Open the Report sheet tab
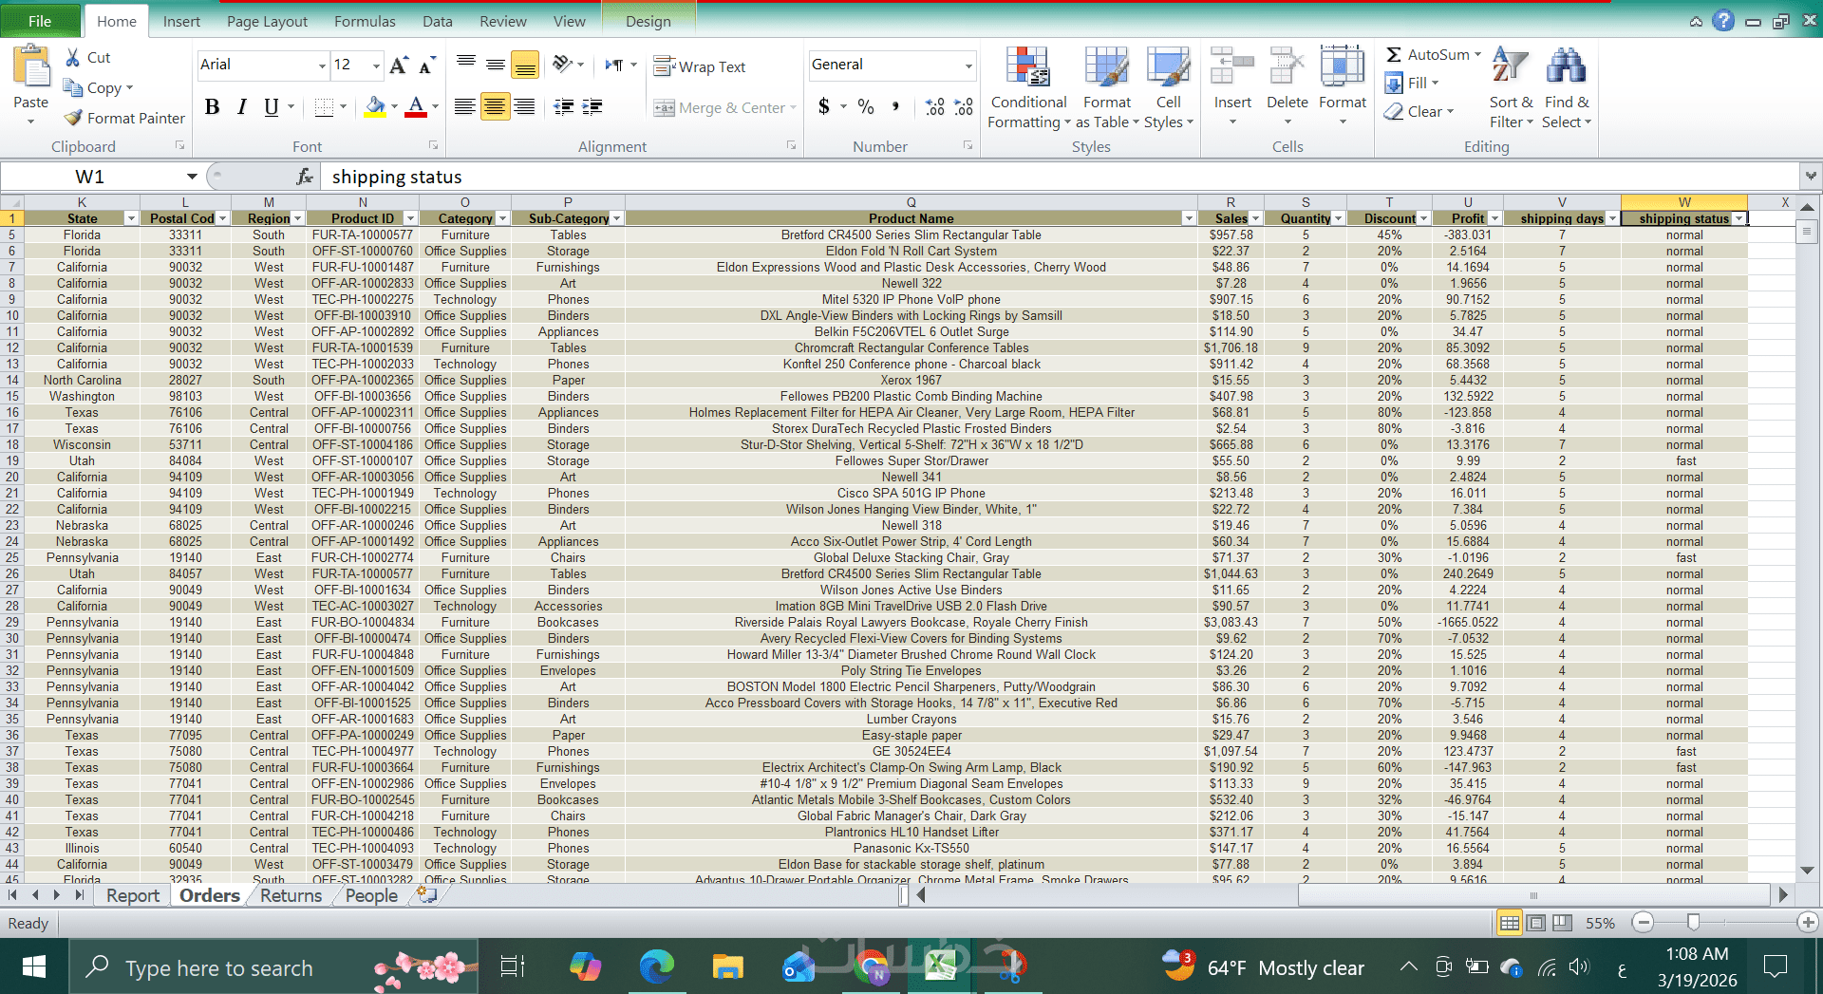1823x994 pixels. point(133,895)
